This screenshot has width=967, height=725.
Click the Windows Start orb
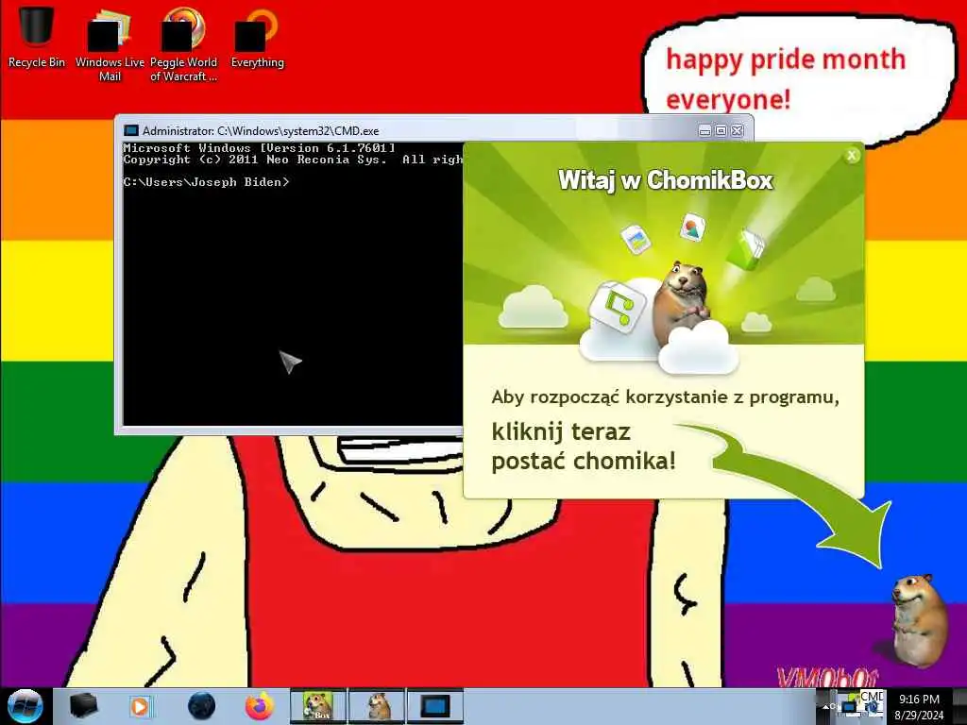pyautogui.click(x=25, y=706)
